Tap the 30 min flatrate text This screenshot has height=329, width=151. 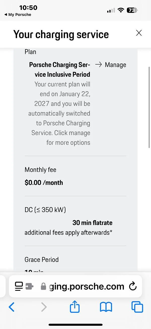[x=92, y=223]
